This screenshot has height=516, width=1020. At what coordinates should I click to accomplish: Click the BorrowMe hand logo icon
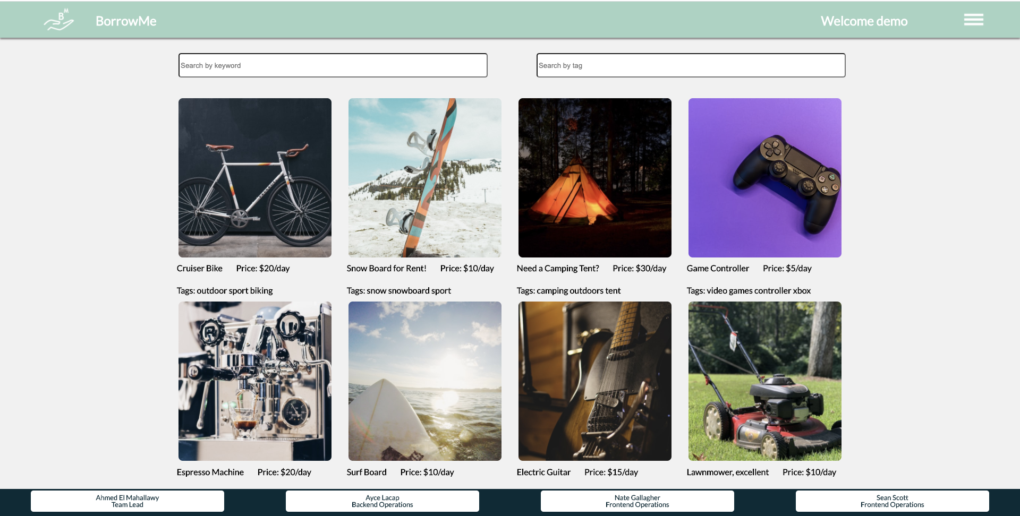[x=58, y=20]
